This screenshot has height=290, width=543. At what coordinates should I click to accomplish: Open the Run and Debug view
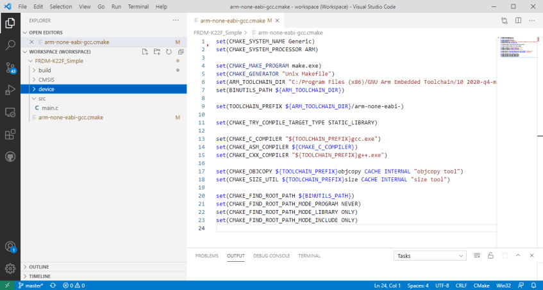point(10,90)
